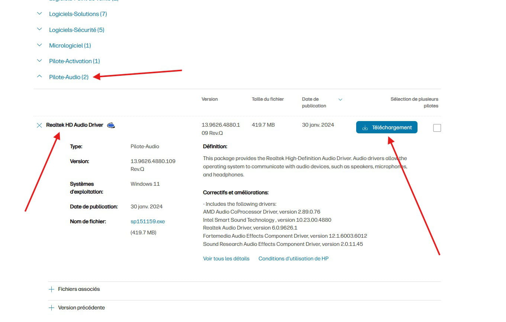Expand Version précédente plus icon
Viewport: 506px width, 322px height.
coord(51,308)
